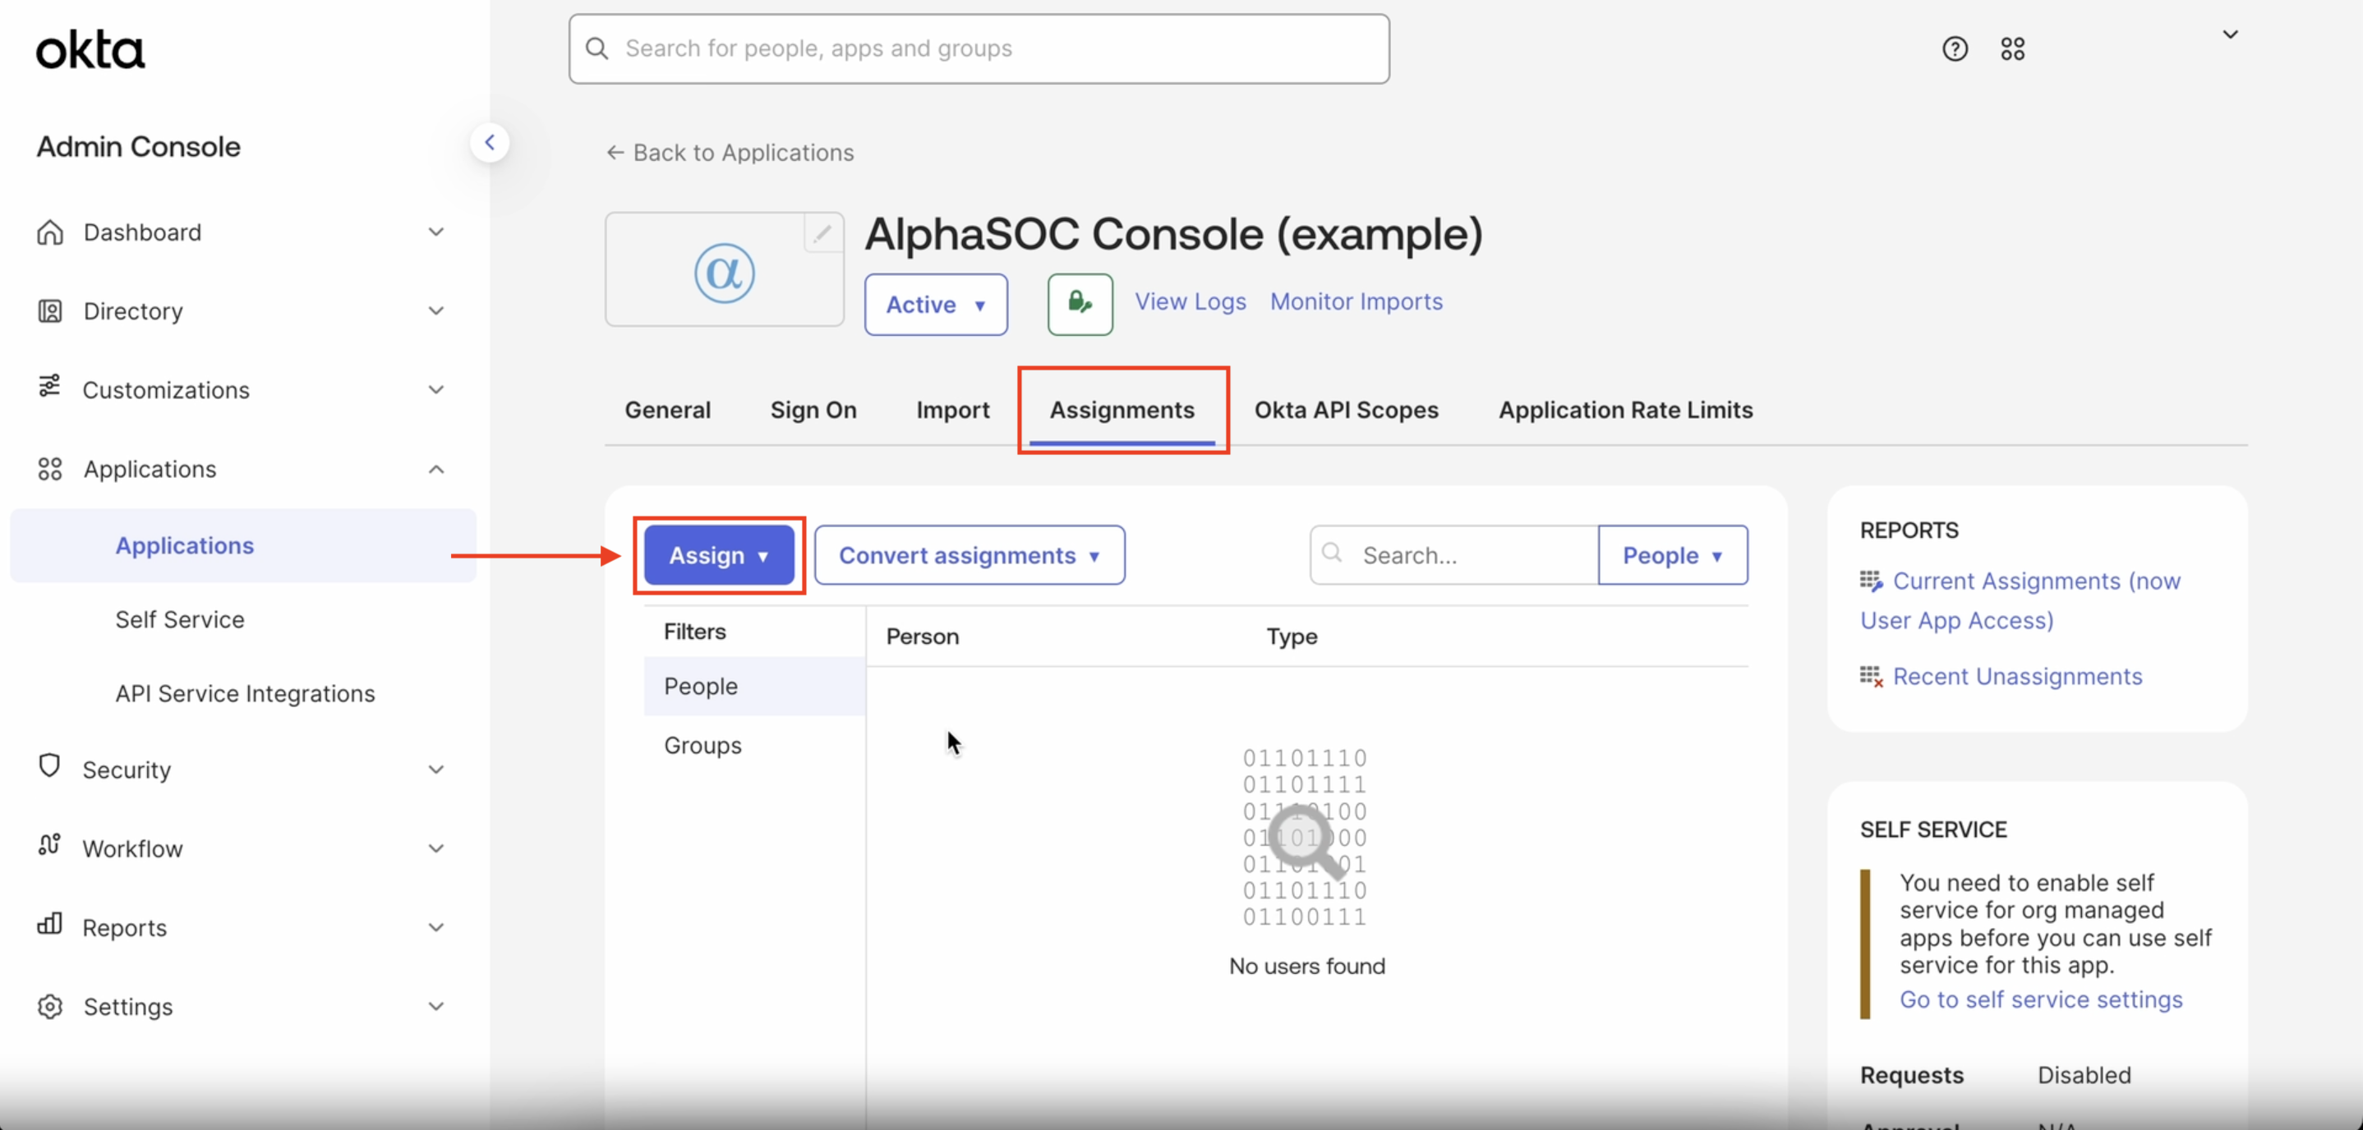Image resolution: width=2363 pixels, height=1130 pixels.
Task: Select the Groups filter
Action: pos(702,745)
